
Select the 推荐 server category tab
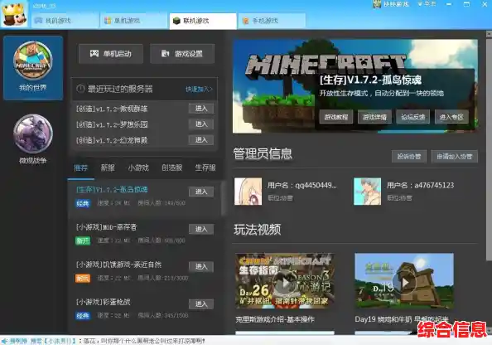pyautogui.click(x=81, y=168)
